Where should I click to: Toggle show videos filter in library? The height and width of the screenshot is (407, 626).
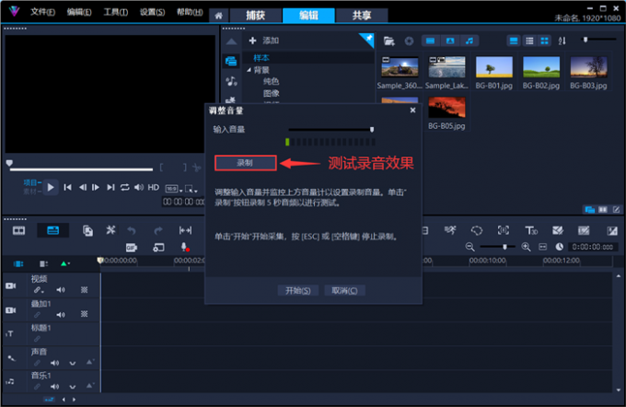click(x=431, y=41)
